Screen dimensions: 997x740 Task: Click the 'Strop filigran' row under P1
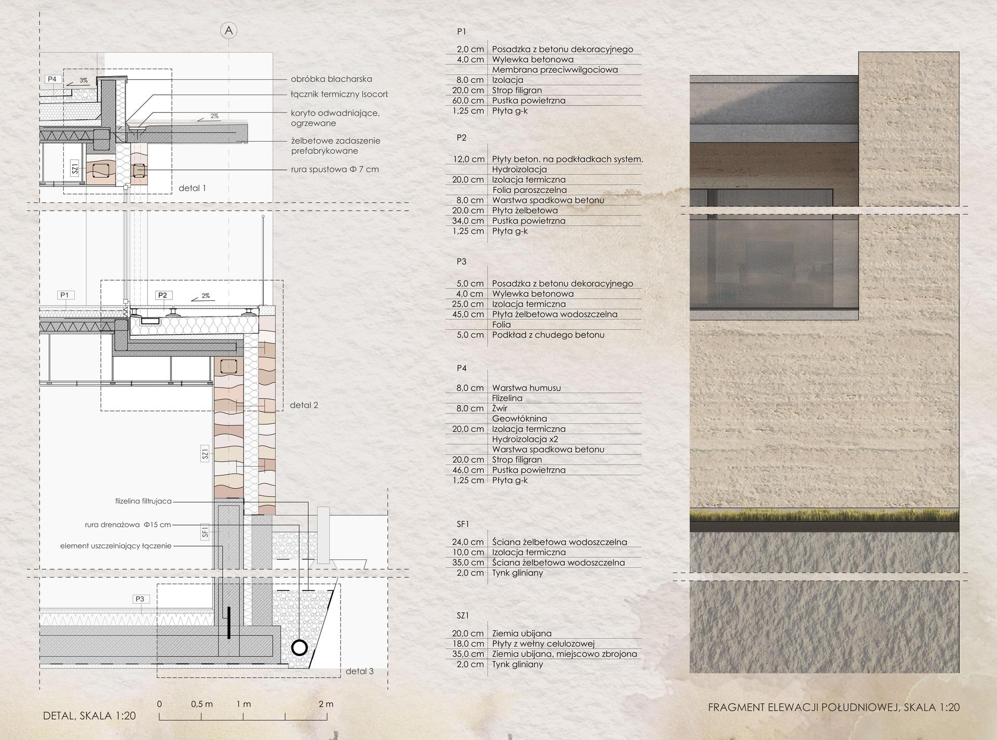tap(517, 90)
